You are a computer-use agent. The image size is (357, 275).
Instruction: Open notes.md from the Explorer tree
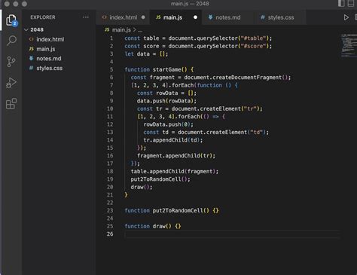(x=49, y=58)
